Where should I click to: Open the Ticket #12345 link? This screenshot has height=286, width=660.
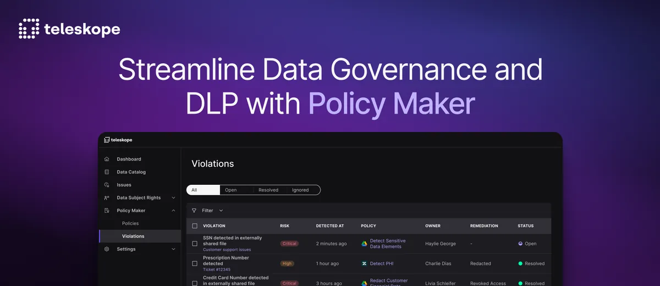click(217, 269)
